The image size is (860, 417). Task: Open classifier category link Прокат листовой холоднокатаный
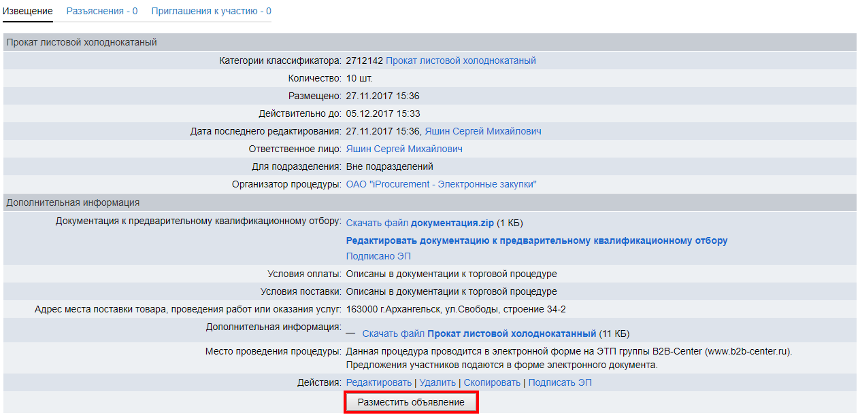click(461, 61)
